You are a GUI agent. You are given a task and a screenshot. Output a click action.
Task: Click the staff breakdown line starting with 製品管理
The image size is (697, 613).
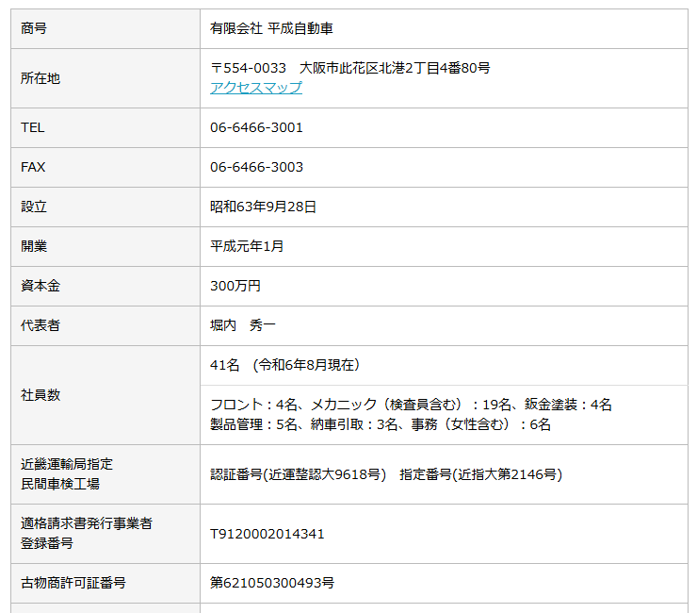380,424
